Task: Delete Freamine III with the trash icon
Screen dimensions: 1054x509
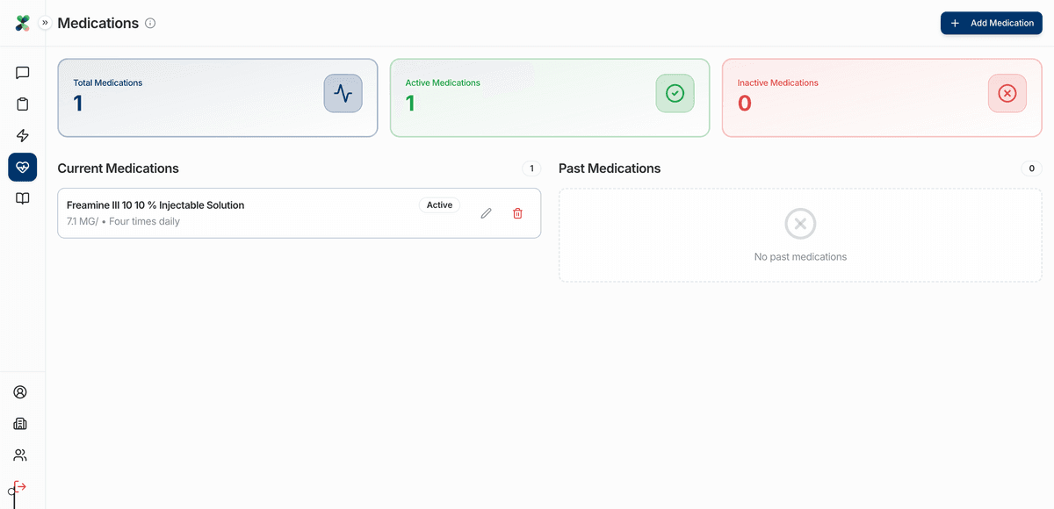Action: point(517,213)
